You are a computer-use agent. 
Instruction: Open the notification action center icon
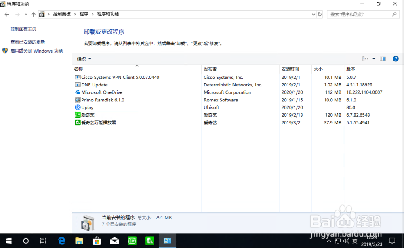(x=392, y=241)
